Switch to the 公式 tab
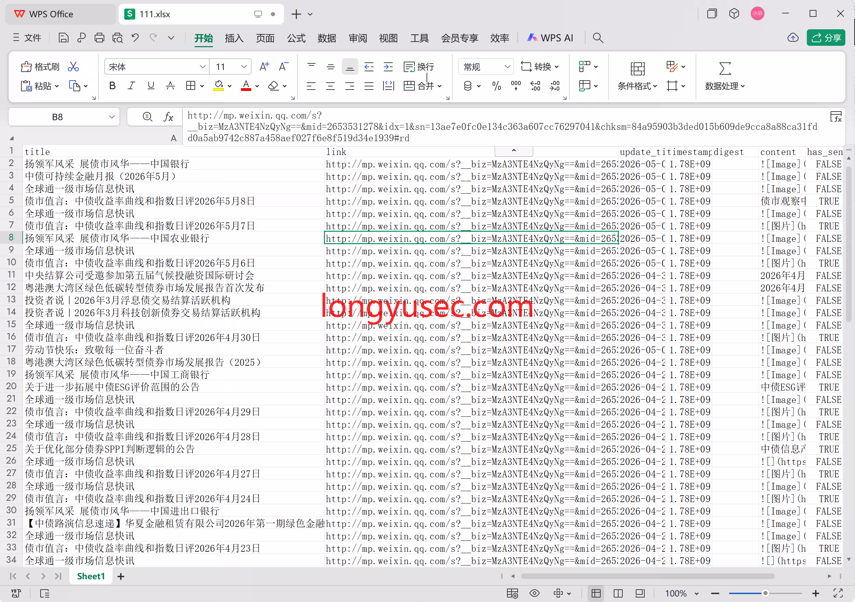This screenshot has height=602, width=855. (x=296, y=38)
